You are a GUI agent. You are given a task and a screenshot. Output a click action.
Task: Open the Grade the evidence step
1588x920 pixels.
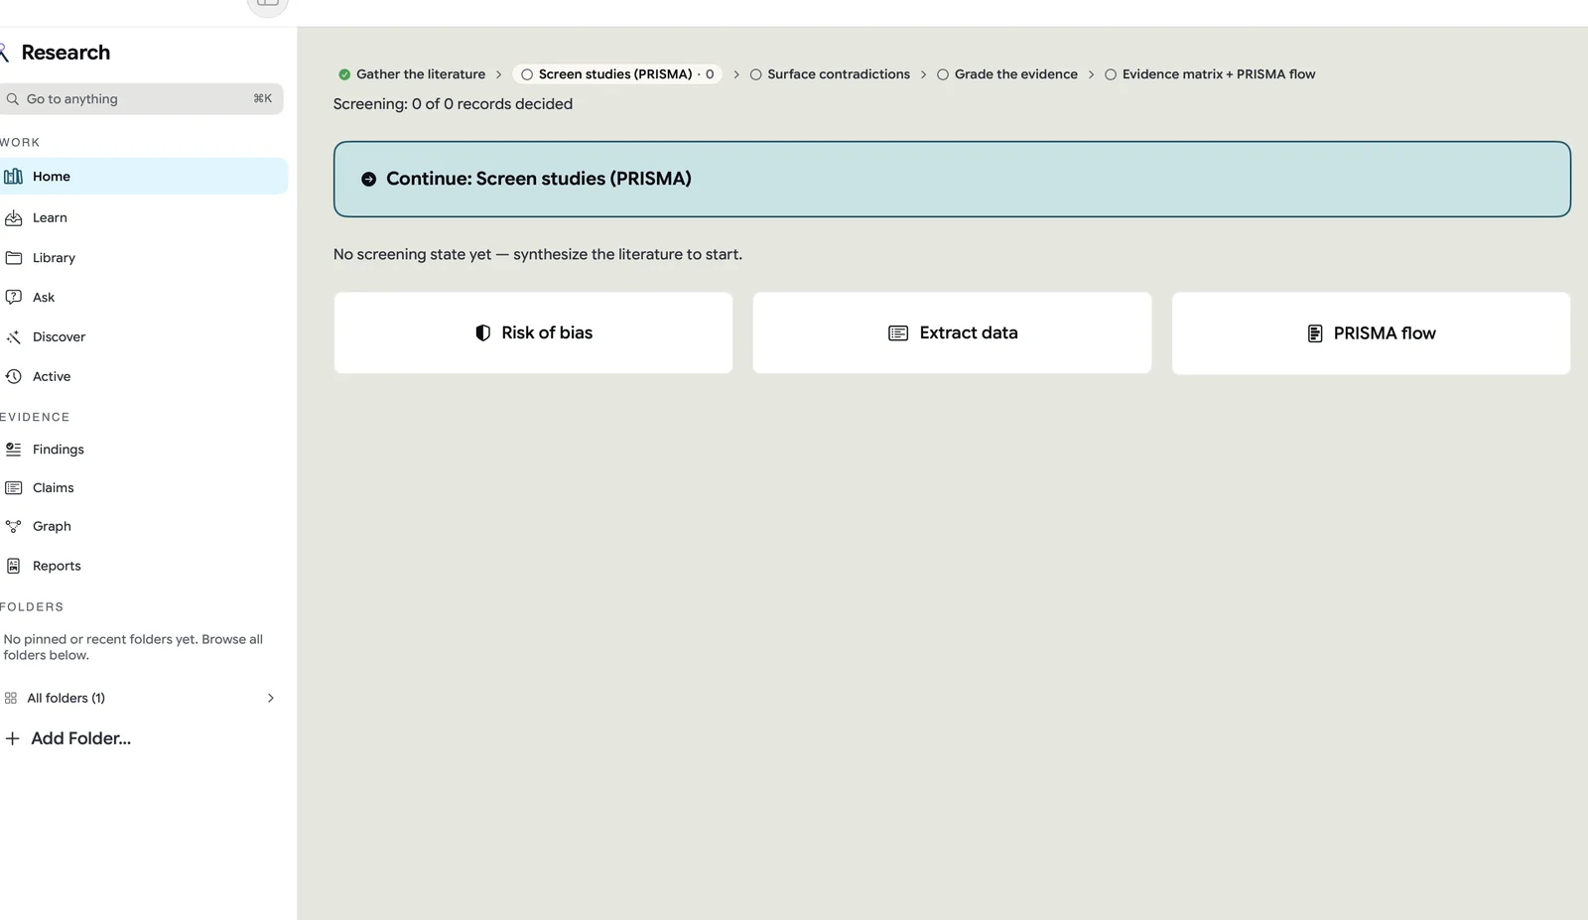pyautogui.click(x=1007, y=74)
